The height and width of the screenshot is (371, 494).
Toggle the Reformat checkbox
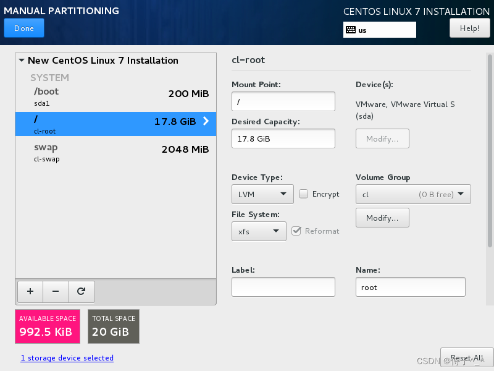(296, 231)
